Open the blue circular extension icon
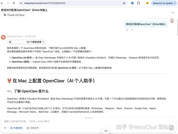 coord(132,3)
